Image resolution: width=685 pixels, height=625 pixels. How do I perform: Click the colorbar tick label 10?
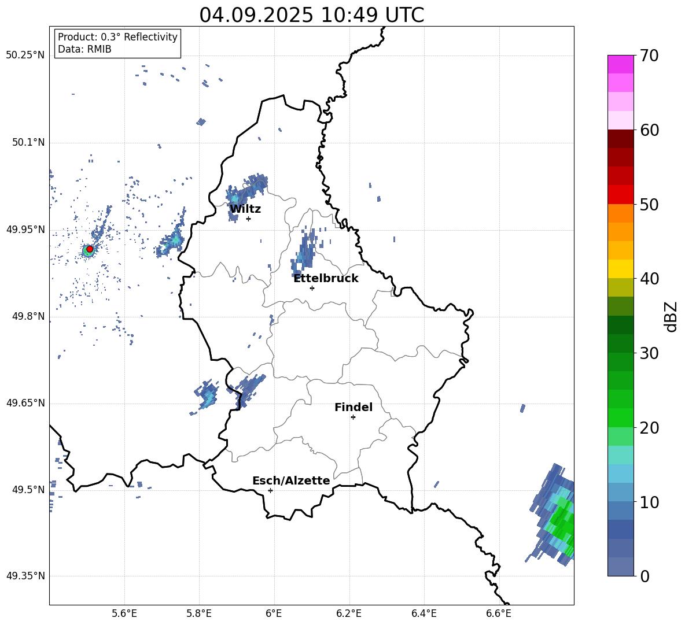(x=649, y=502)
